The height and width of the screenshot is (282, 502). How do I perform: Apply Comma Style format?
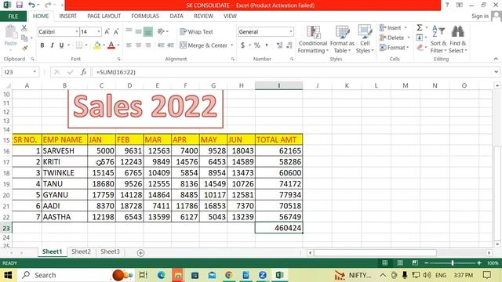[x=267, y=45]
